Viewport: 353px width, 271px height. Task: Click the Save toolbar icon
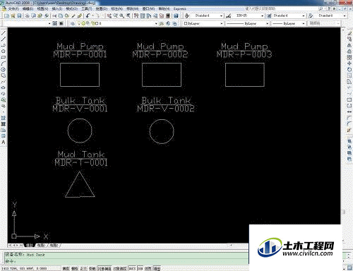point(19,16)
